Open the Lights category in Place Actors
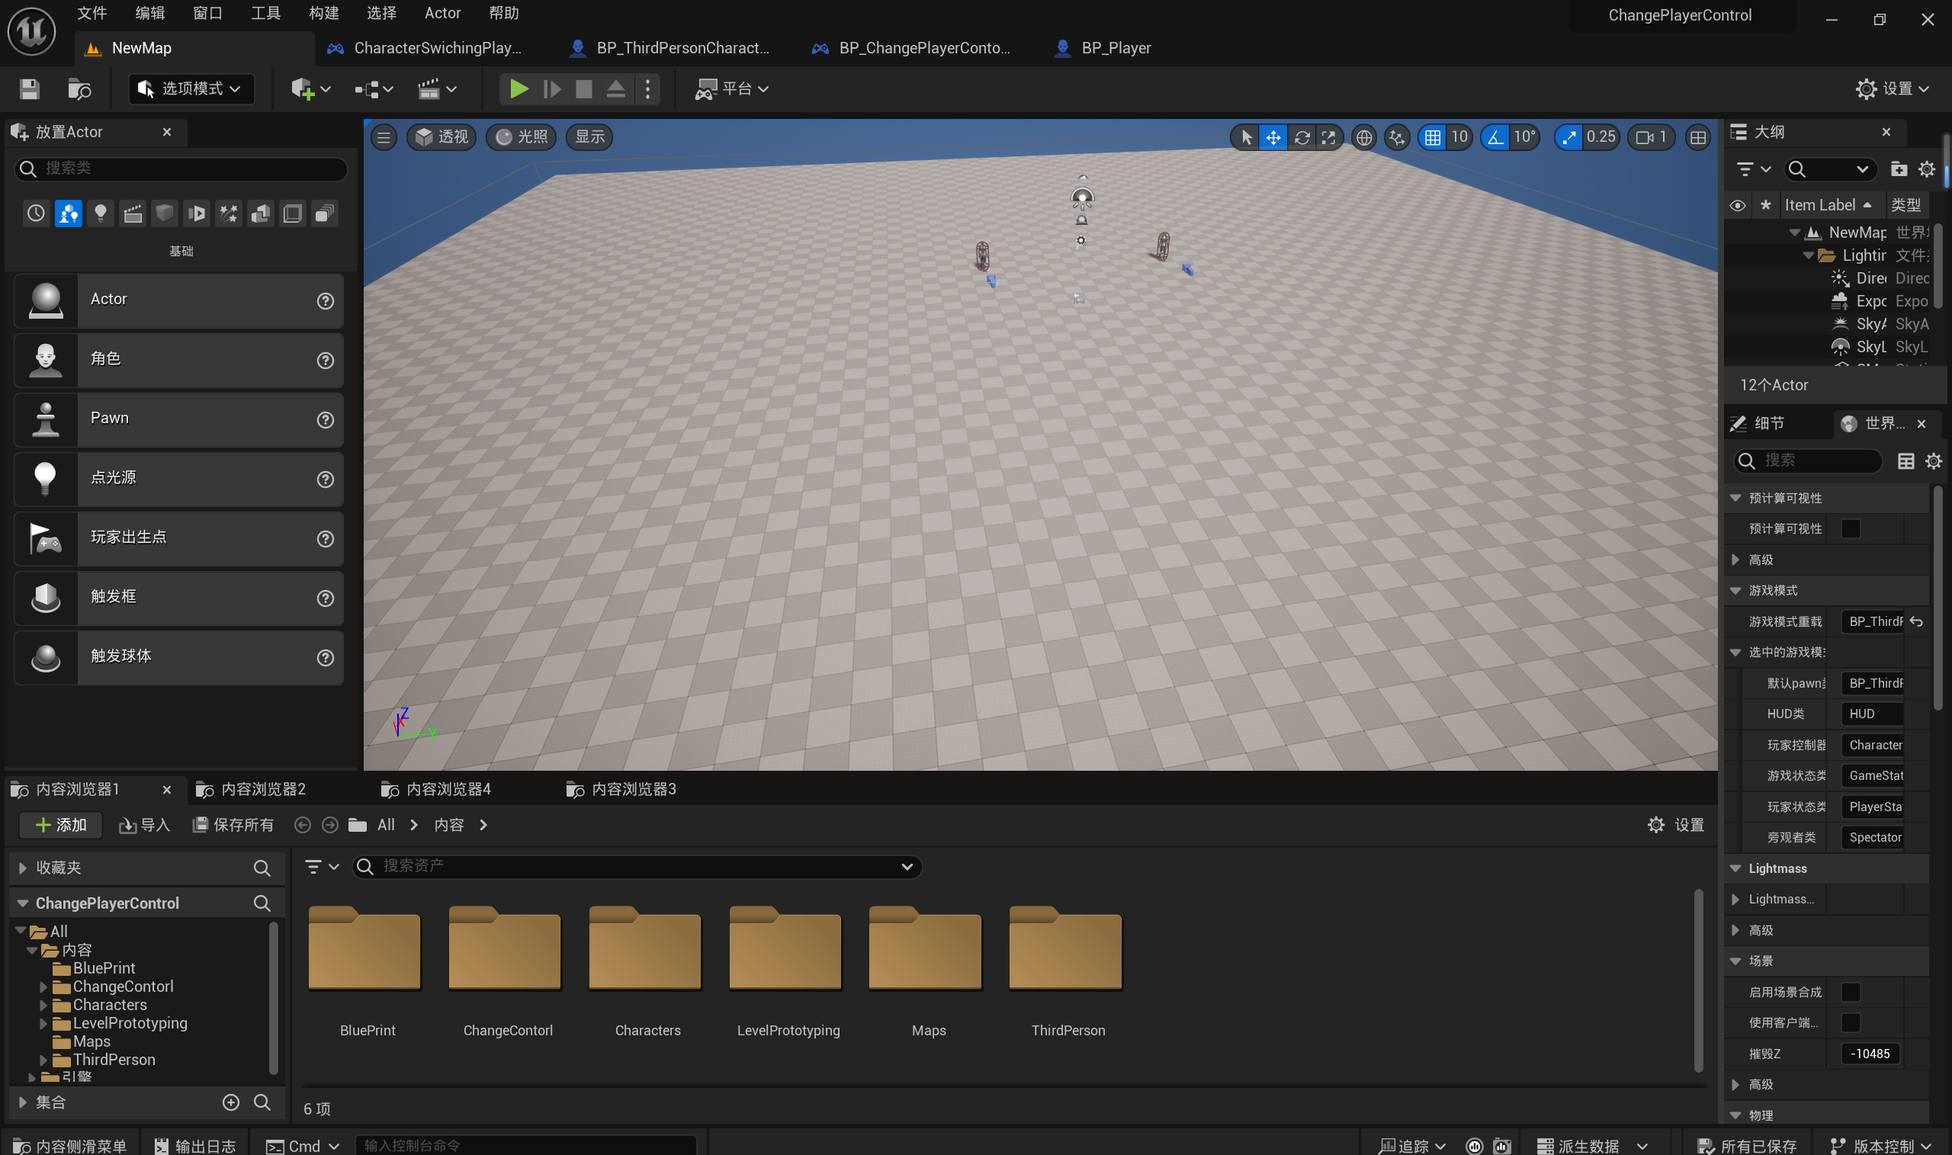1952x1155 pixels. [101, 213]
